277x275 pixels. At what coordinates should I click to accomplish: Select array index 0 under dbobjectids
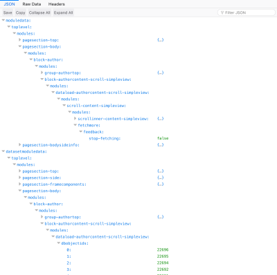[69, 250]
